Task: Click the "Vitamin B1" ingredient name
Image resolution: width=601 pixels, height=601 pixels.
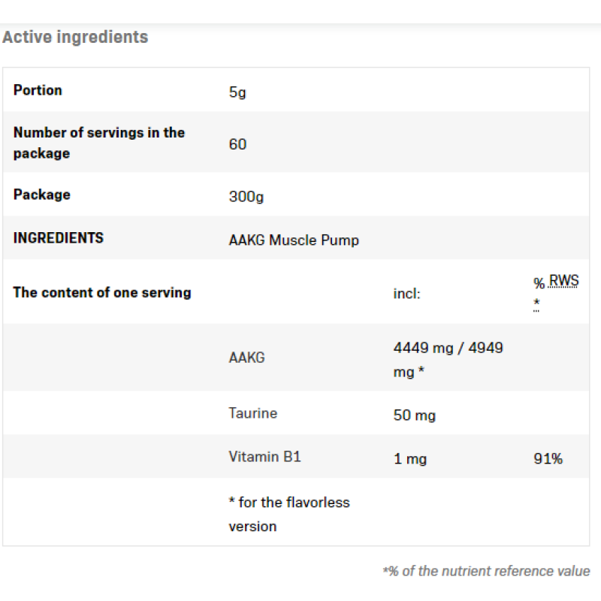Action: (x=264, y=457)
